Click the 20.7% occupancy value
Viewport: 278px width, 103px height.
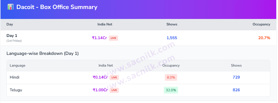coord(264,38)
